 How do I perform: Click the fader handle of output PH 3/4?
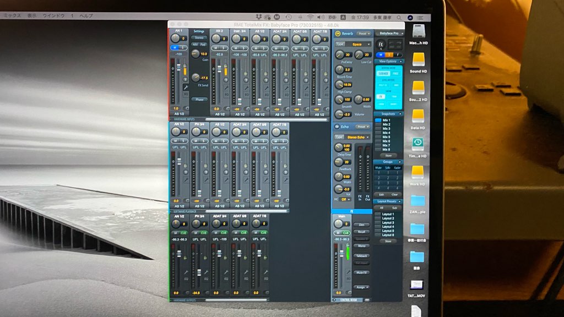199,272
